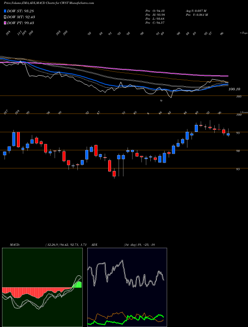
Task: Click the 'Pre V: 0.361 M' value
Action: pyautogui.click(x=196, y=15)
